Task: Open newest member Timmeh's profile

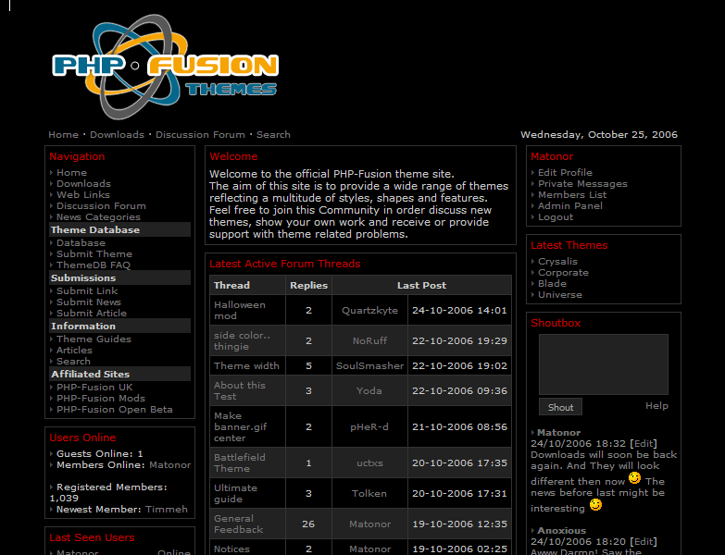Action: (167, 510)
